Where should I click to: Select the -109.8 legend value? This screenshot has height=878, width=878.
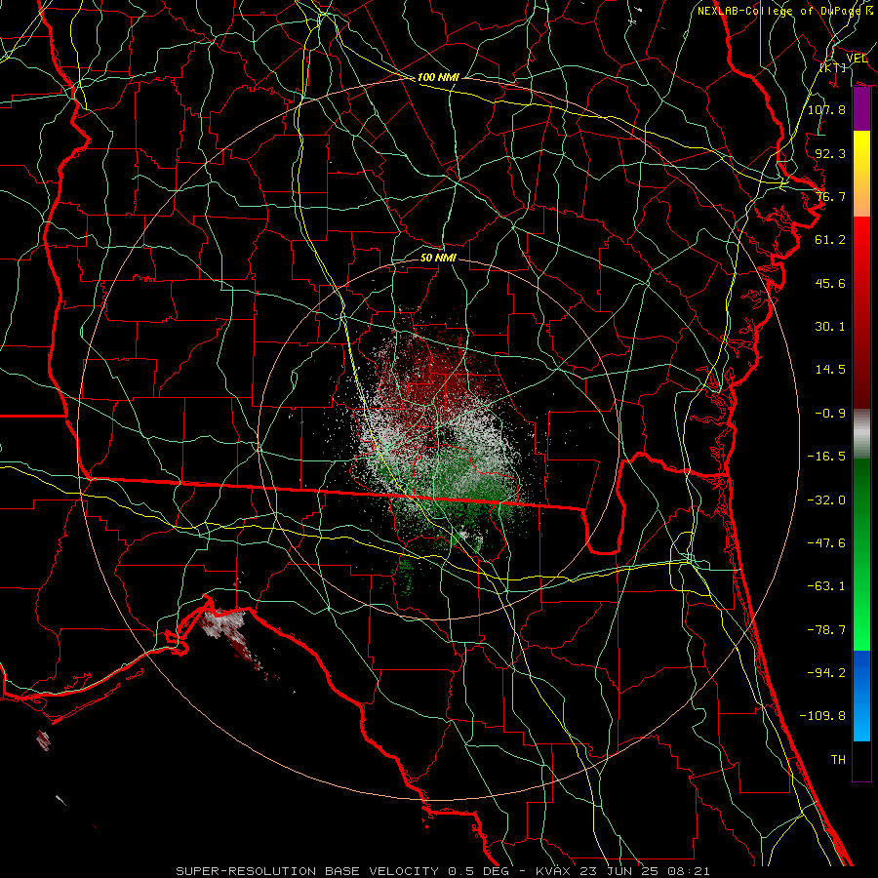(x=822, y=716)
